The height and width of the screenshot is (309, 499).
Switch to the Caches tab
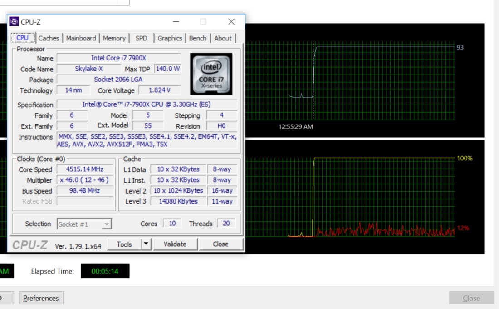[x=49, y=38]
